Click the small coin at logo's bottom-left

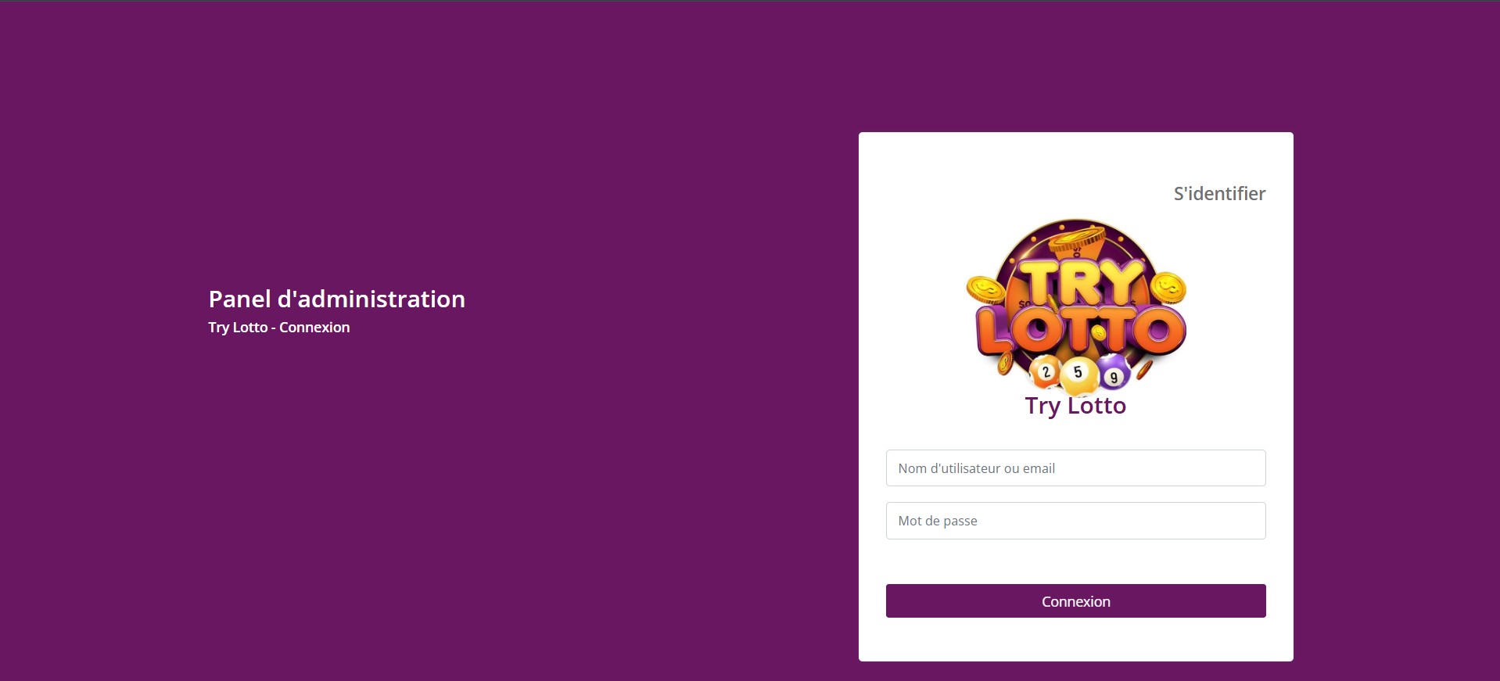point(1005,363)
